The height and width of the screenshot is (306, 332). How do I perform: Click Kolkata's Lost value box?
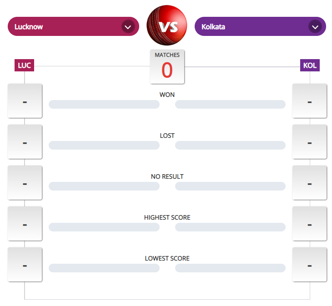tap(309, 142)
